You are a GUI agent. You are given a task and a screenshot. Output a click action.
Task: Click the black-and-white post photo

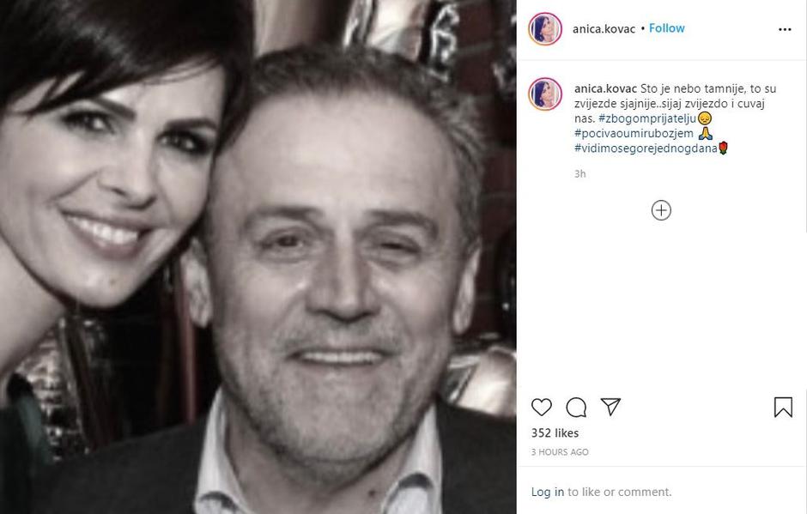tap(258, 257)
